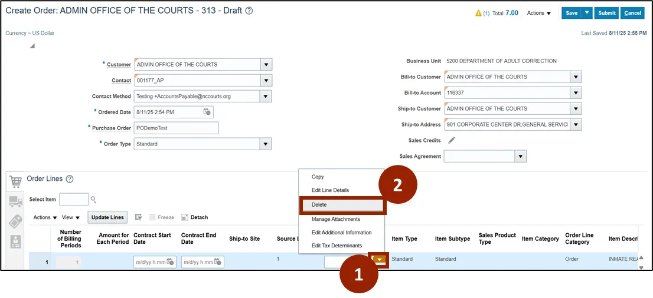Expand the Order Type dropdown

click(x=266, y=144)
